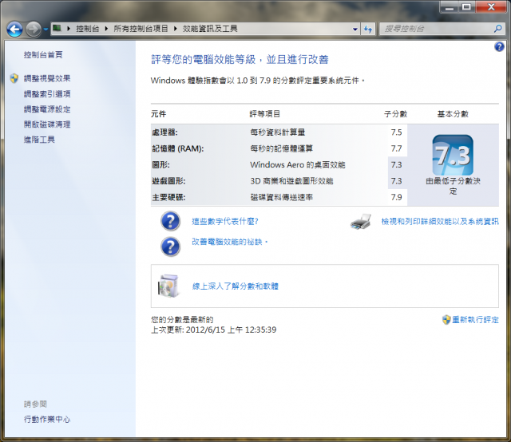Click Windows Aero 的桌面效能 text
The image size is (511, 442).
coord(298,165)
